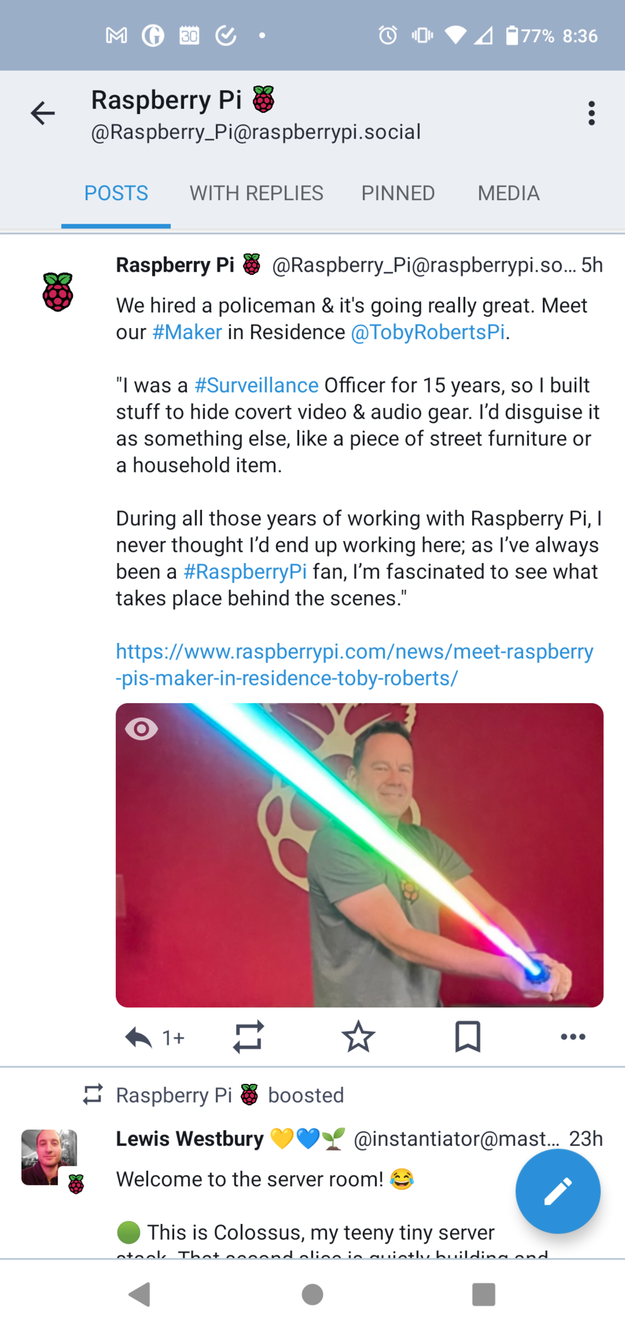
Task: Open the profile overflow menu
Action: pyautogui.click(x=591, y=113)
